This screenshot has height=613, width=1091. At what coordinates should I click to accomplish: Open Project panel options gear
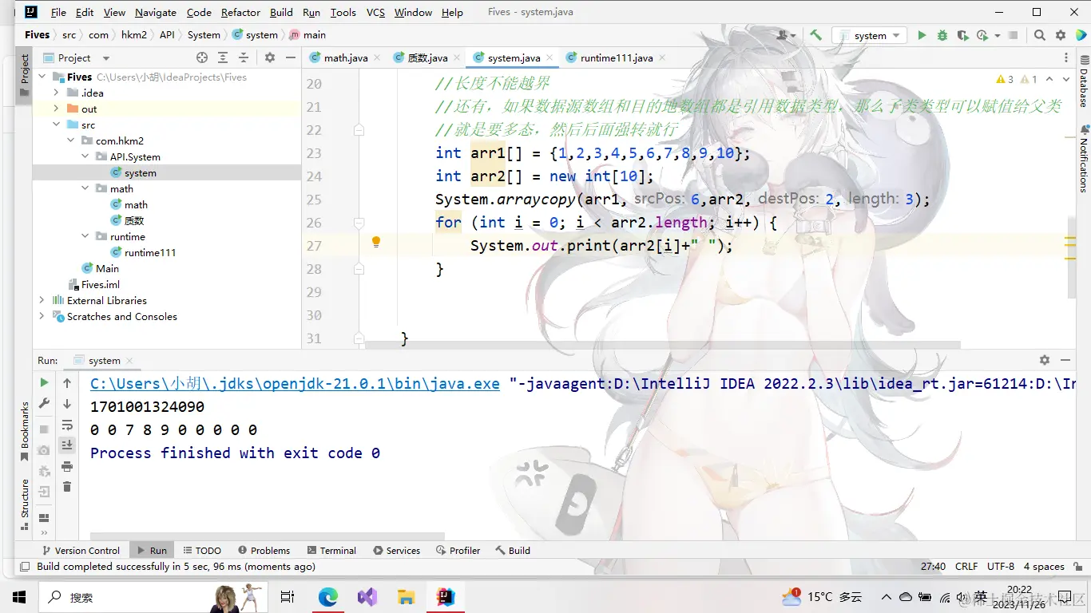click(x=270, y=57)
